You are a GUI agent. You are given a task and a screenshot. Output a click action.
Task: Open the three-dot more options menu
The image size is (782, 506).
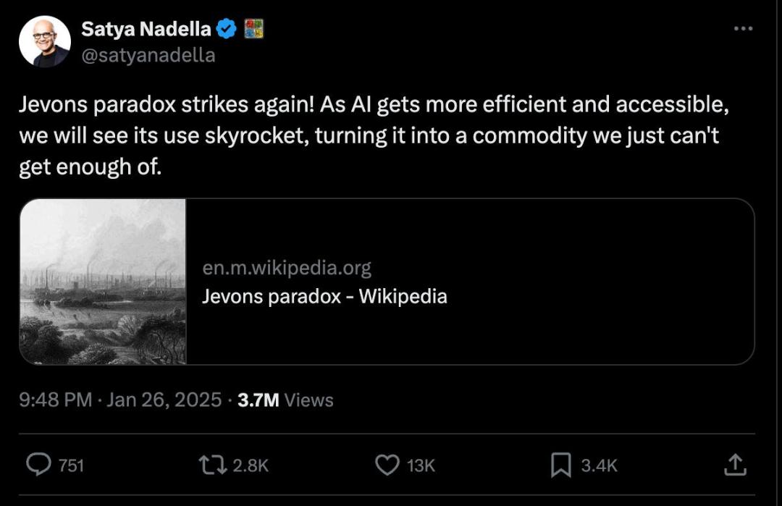point(743,29)
